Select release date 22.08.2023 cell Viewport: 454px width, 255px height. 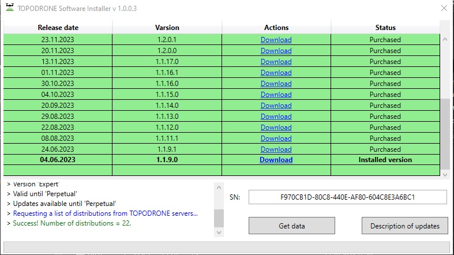[58, 127]
